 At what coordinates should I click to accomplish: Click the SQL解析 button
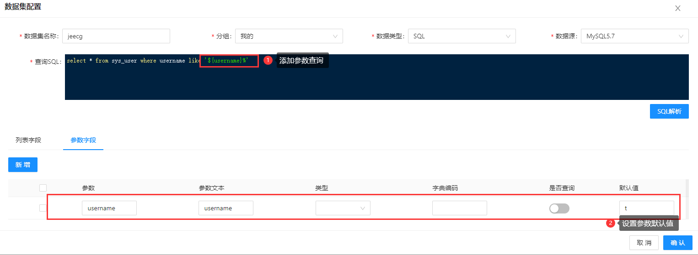click(669, 111)
